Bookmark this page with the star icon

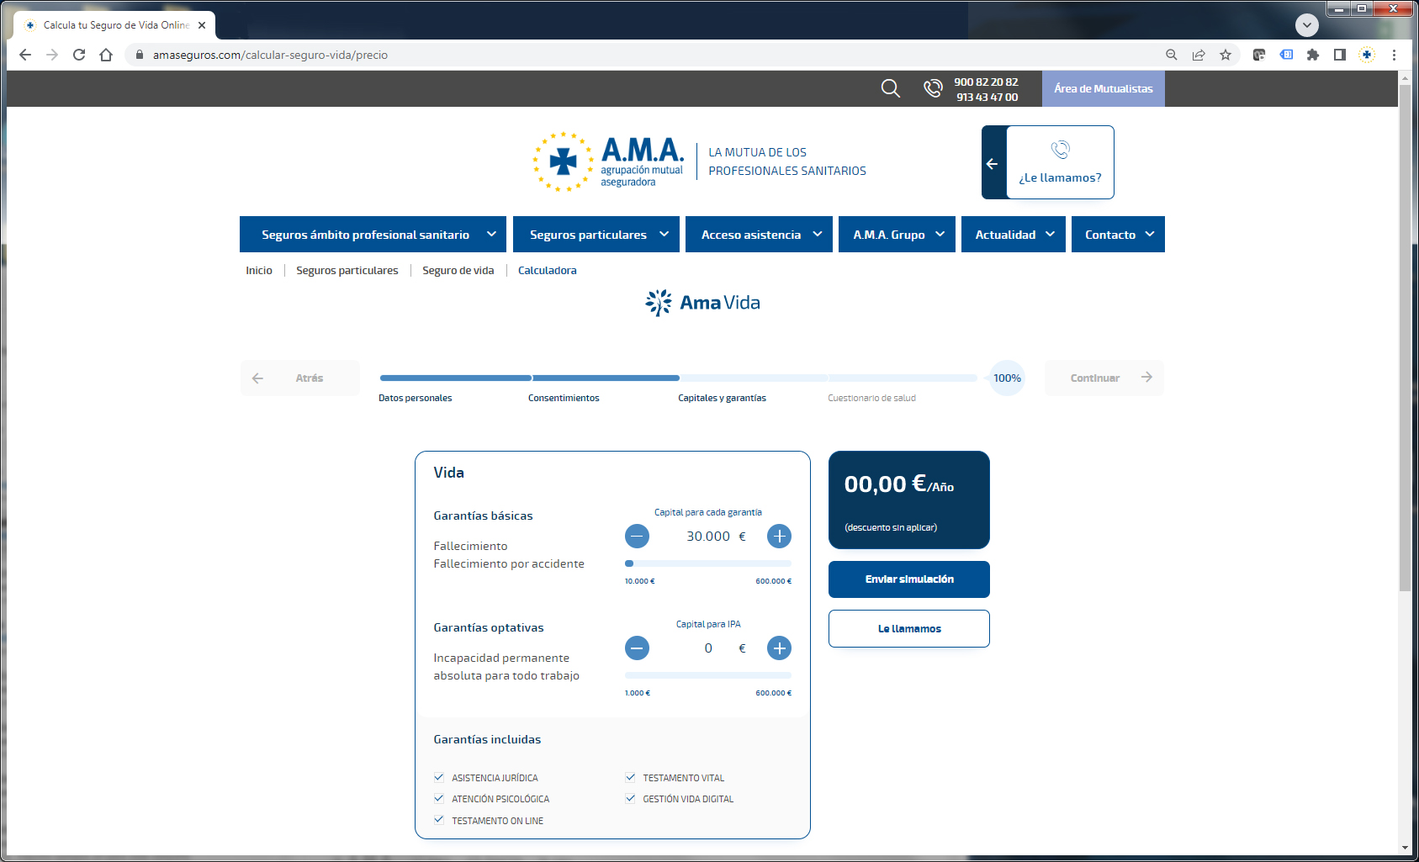click(1226, 55)
